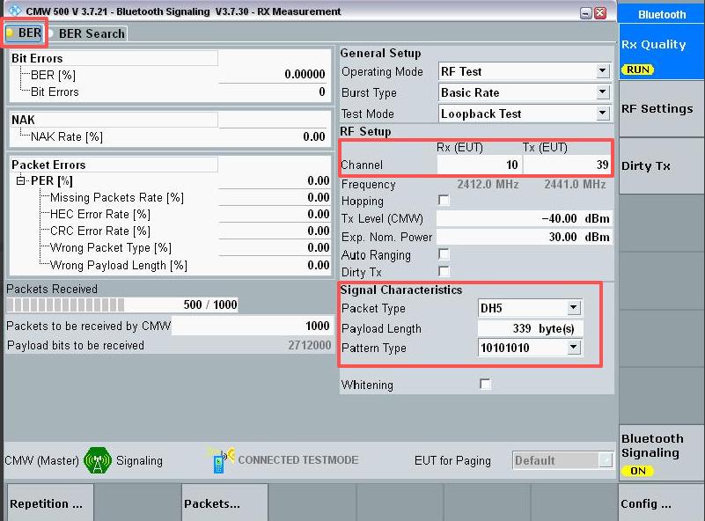This screenshot has width=705, height=521.
Task: Click the Exp. Nom. Power value field
Action: [525, 237]
